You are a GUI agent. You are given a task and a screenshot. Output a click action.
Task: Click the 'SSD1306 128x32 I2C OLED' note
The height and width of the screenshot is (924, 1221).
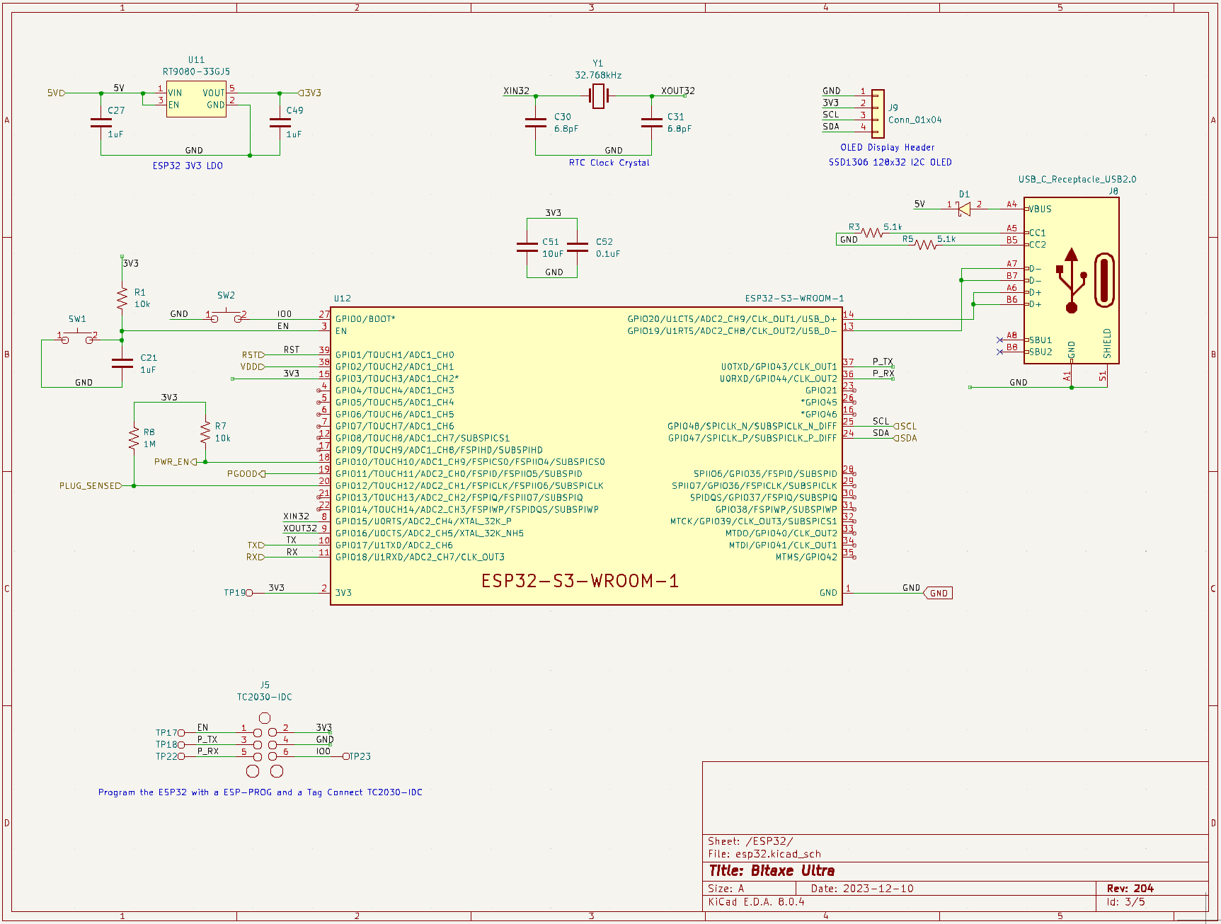(890, 162)
